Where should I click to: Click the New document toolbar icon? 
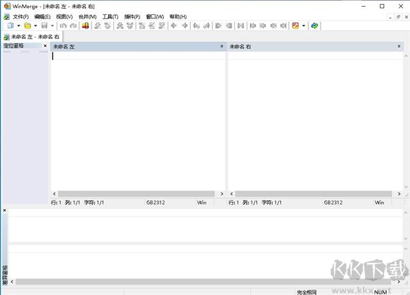point(10,26)
